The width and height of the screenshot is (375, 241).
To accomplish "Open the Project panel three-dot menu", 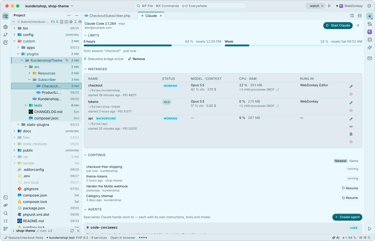I will [x=69, y=16].
